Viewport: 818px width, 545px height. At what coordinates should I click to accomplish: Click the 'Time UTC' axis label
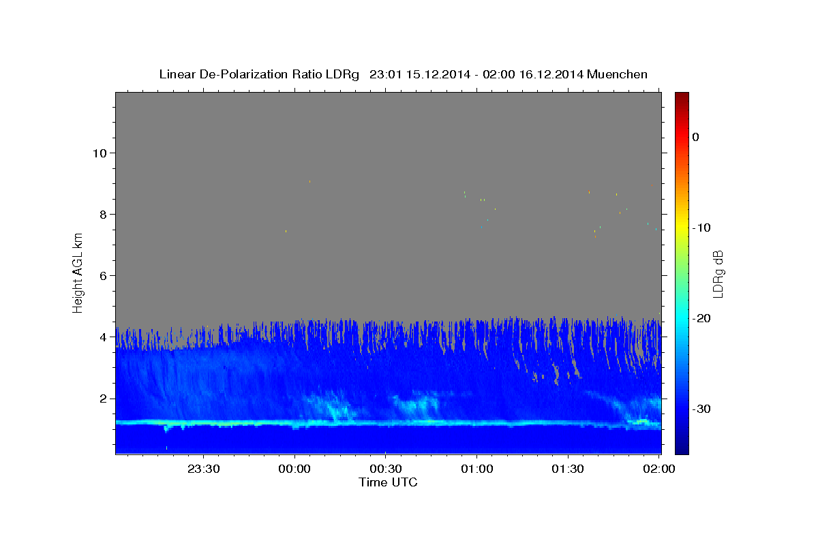[x=388, y=482]
